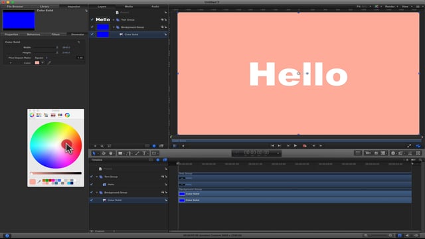
Task: Toggle Color Solid checkbox in Timeline
Action: point(92,200)
